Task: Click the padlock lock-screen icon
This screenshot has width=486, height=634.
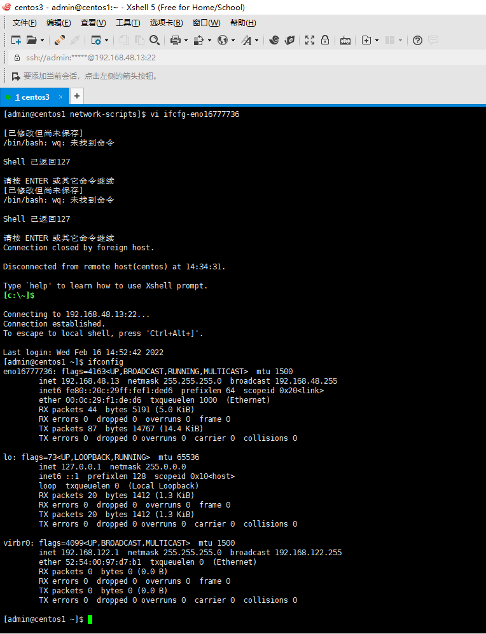Action: (x=325, y=40)
